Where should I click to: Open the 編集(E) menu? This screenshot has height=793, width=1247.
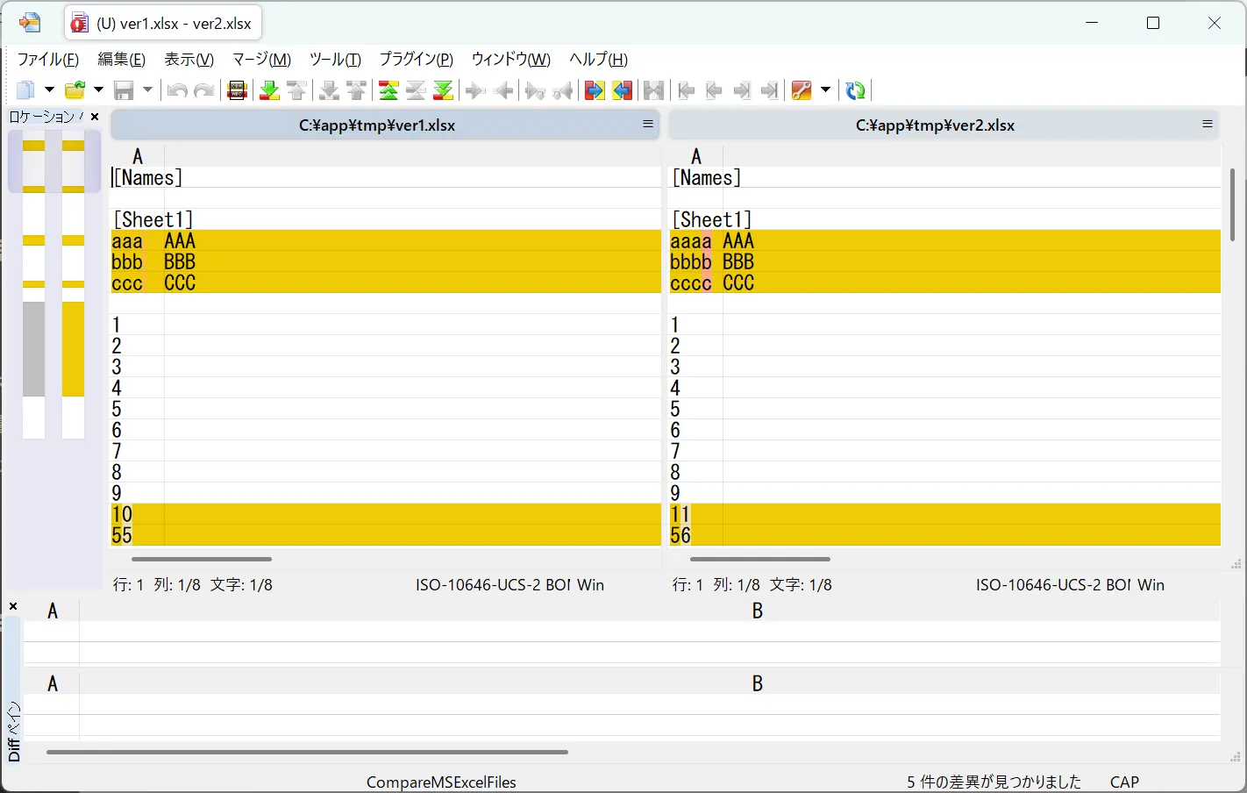tap(121, 60)
